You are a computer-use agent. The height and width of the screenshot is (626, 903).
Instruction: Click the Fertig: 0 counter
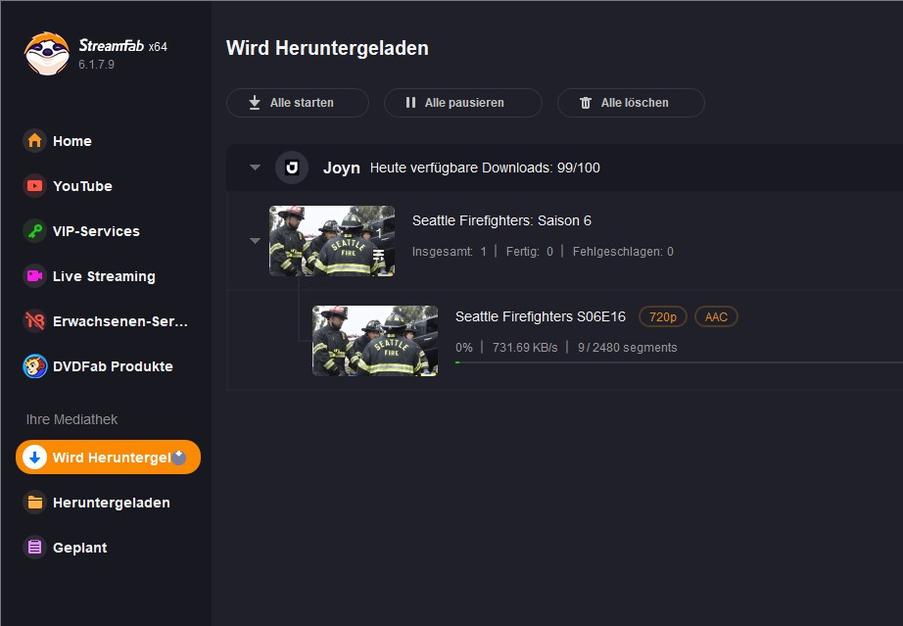pyautogui.click(x=529, y=251)
